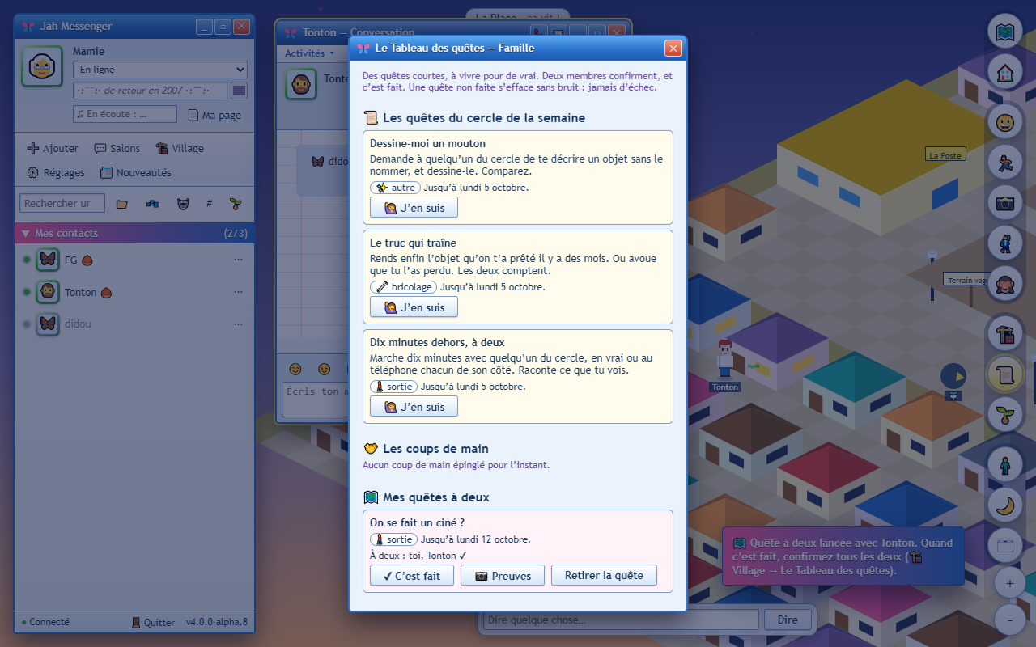This screenshot has height=647, width=1036.
Task: Open Salons in Jah Messenger
Action: click(x=117, y=149)
